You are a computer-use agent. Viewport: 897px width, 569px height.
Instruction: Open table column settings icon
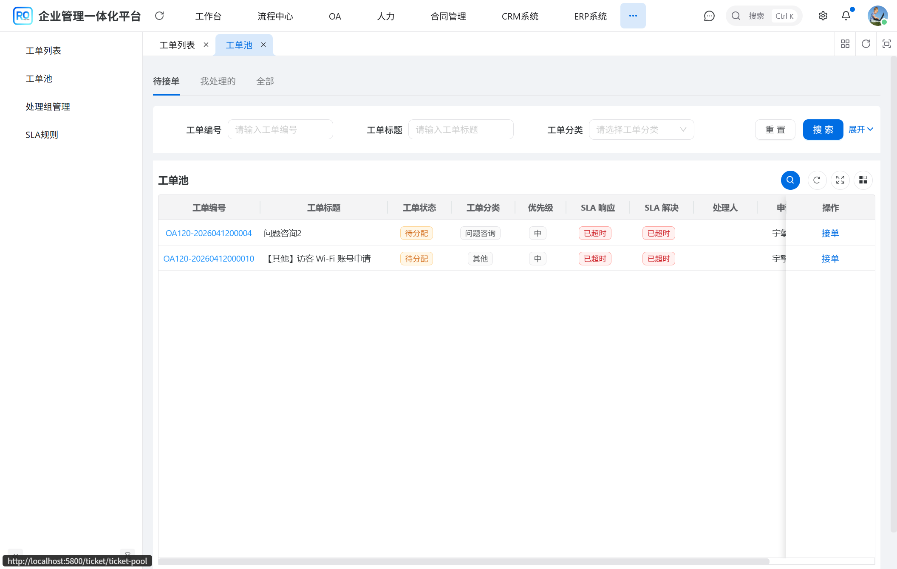(x=863, y=180)
